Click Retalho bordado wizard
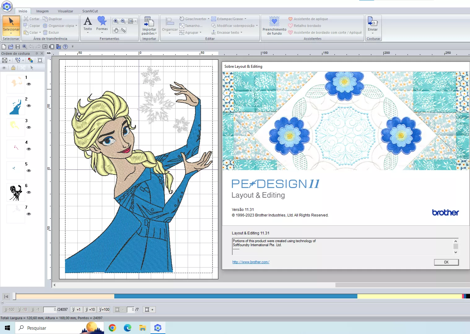 point(305,26)
